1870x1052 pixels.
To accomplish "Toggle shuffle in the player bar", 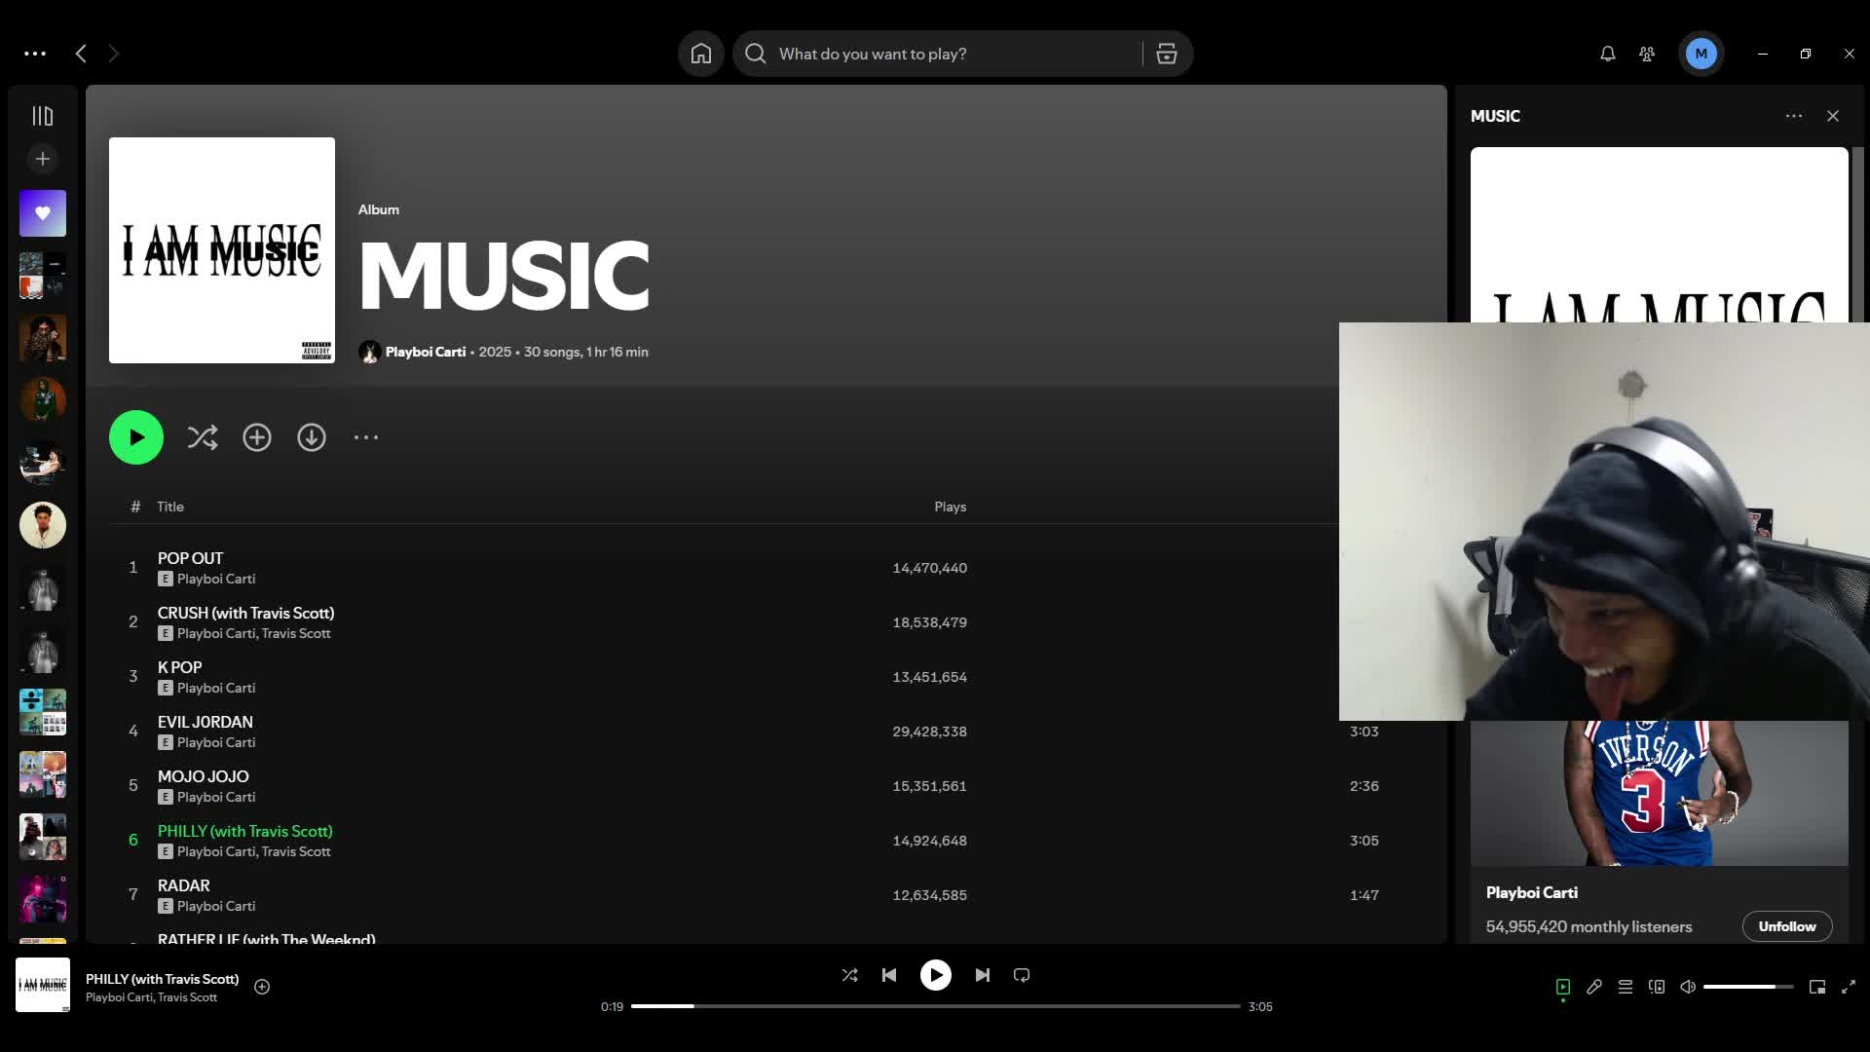I will pos(849,975).
